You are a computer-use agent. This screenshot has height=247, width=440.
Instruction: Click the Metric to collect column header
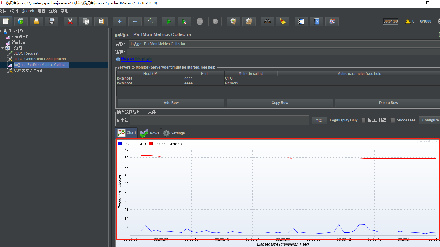tap(251, 74)
